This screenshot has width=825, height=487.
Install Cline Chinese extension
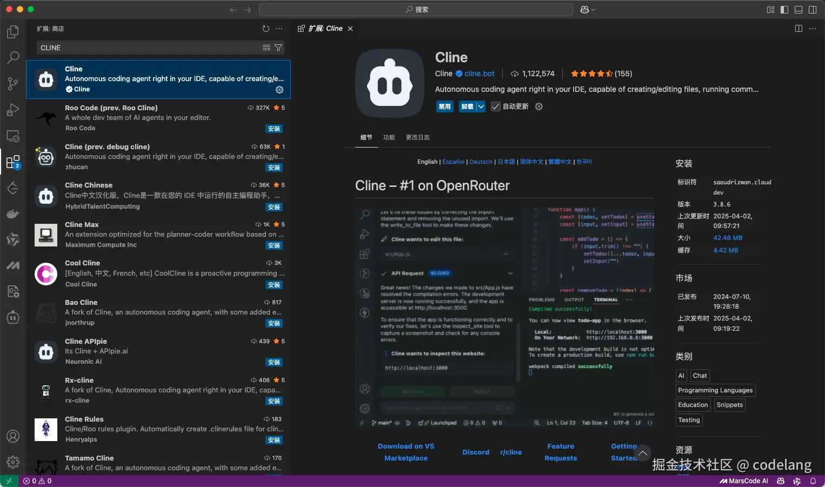pyautogui.click(x=274, y=207)
